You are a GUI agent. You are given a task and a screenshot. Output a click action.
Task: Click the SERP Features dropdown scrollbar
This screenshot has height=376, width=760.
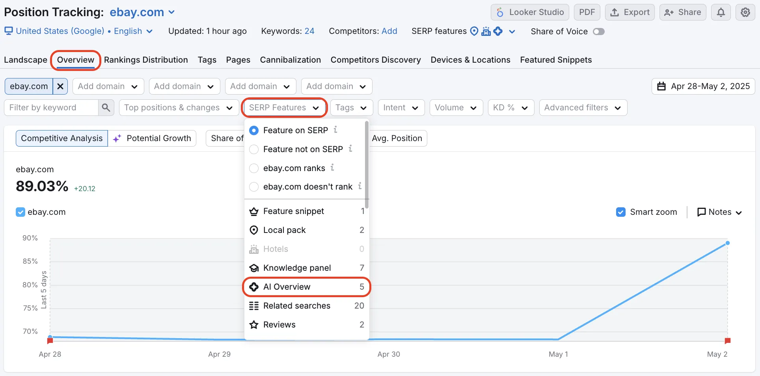click(367, 165)
